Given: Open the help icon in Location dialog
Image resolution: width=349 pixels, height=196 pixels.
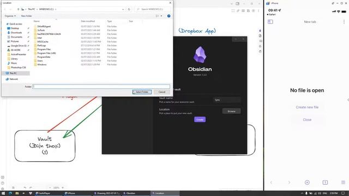Looking at the screenshot, I should pos(169,16).
